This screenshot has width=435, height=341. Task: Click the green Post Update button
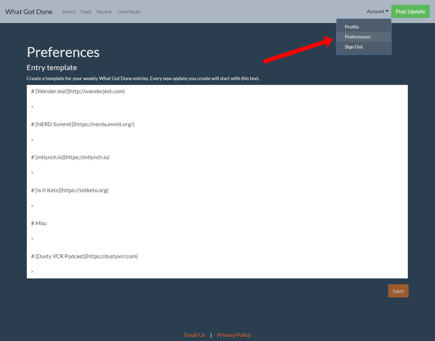[410, 12]
